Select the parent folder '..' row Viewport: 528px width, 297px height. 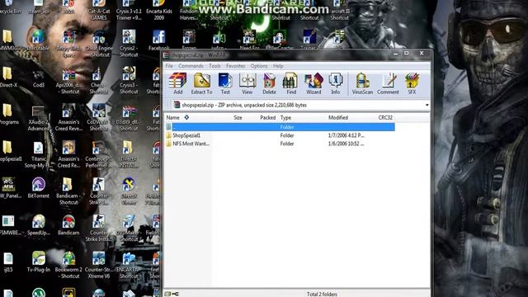[280, 127]
